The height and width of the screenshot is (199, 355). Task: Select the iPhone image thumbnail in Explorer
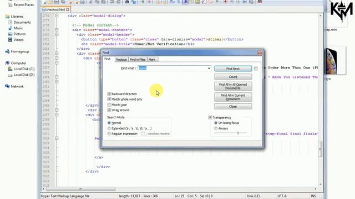point(336,60)
